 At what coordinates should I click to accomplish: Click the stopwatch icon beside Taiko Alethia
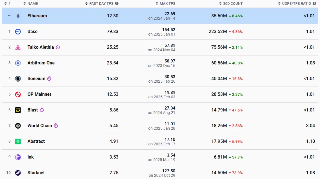(x=58, y=47)
